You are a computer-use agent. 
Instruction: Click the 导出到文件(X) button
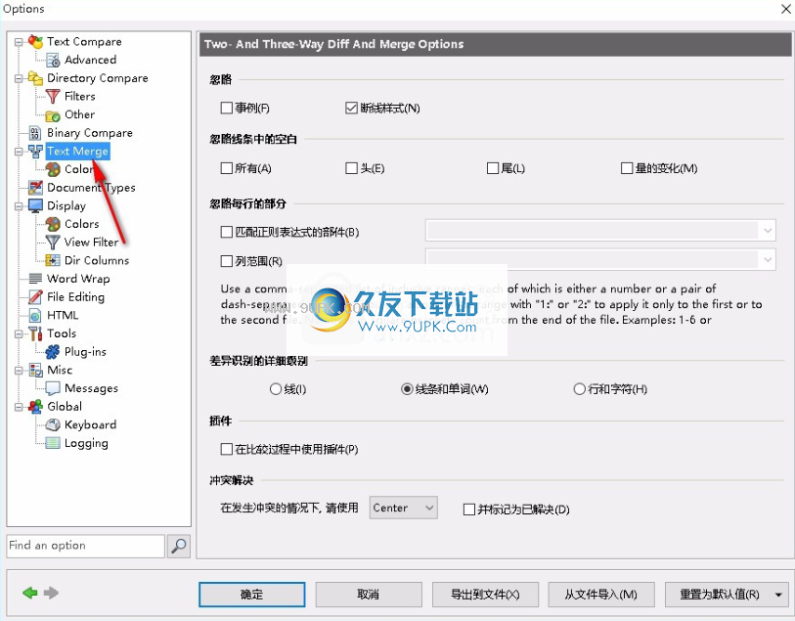click(x=485, y=595)
